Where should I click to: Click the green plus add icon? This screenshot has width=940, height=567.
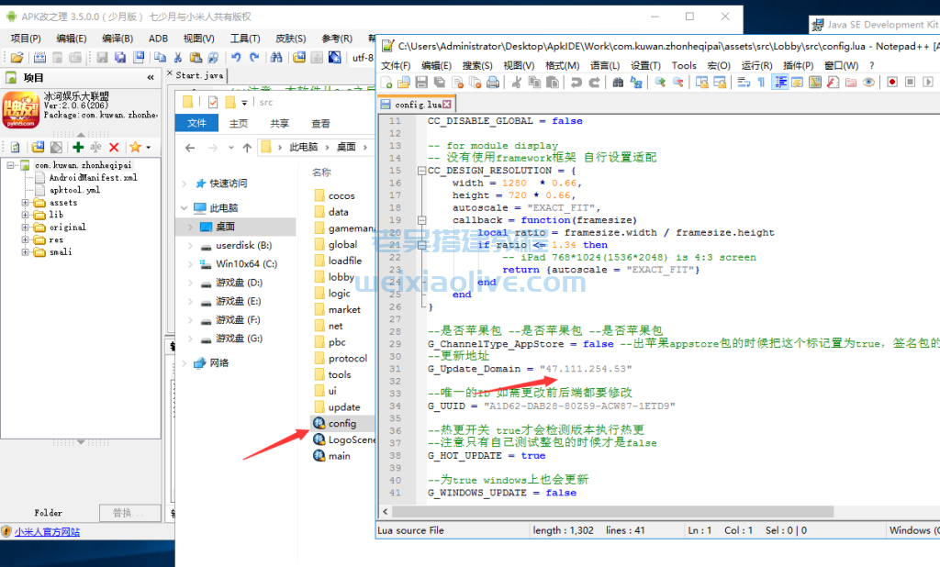click(78, 147)
